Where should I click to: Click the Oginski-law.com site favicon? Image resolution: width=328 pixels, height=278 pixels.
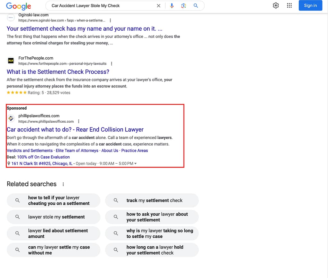tap(11, 18)
